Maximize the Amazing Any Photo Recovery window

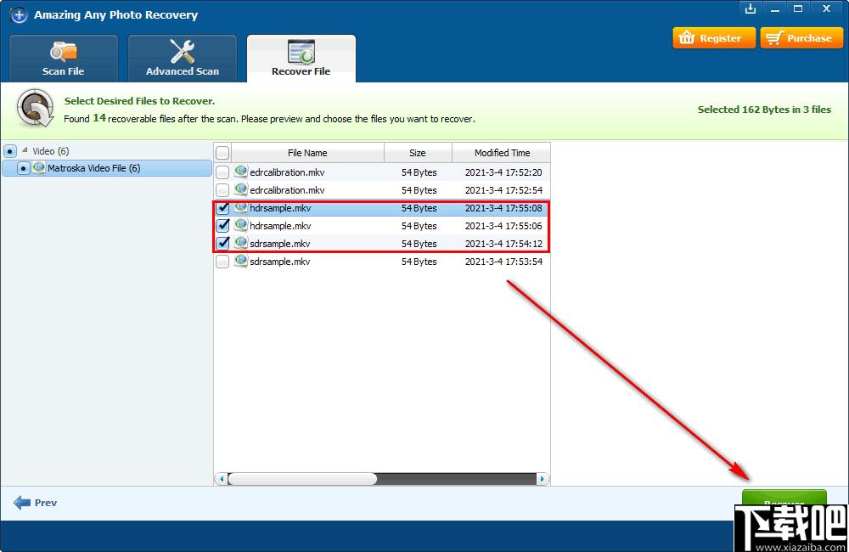[x=798, y=8]
